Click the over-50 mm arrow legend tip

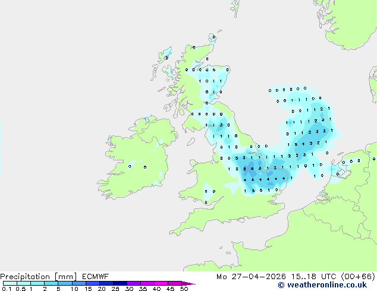coord(188,283)
